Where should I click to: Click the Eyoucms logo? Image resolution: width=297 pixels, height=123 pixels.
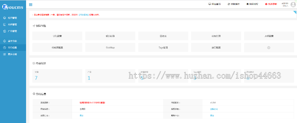(x=13, y=7)
